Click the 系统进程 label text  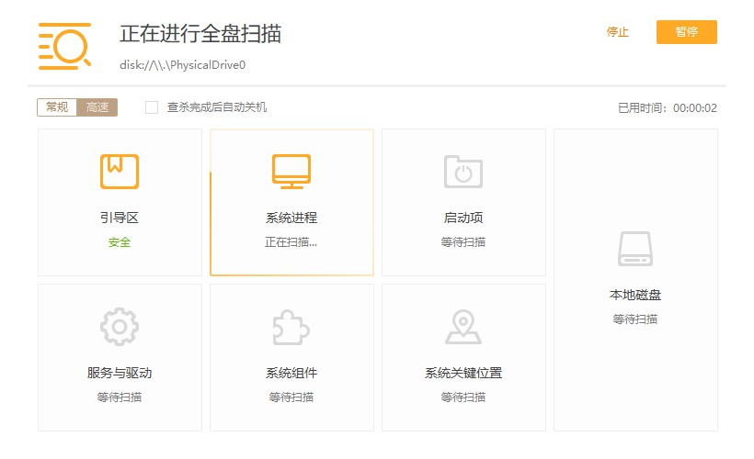click(x=291, y=218)
